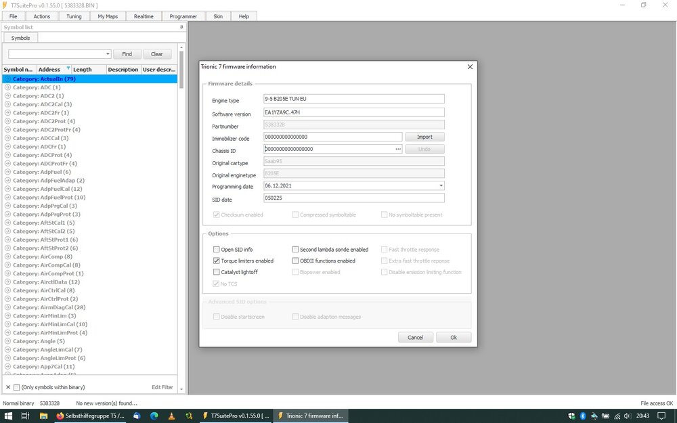Image resolution: width=677 pixels, height=423 pixels.
Task: Sort by the Length column header
Action: point(89,70)
